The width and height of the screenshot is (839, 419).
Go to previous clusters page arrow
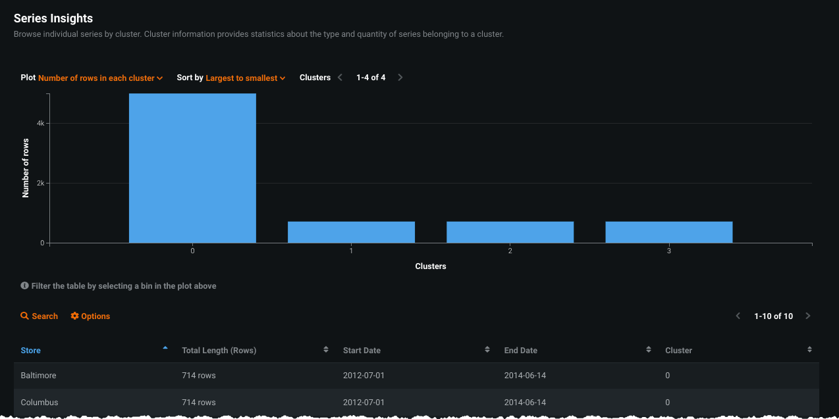click(x=340, y=78)
